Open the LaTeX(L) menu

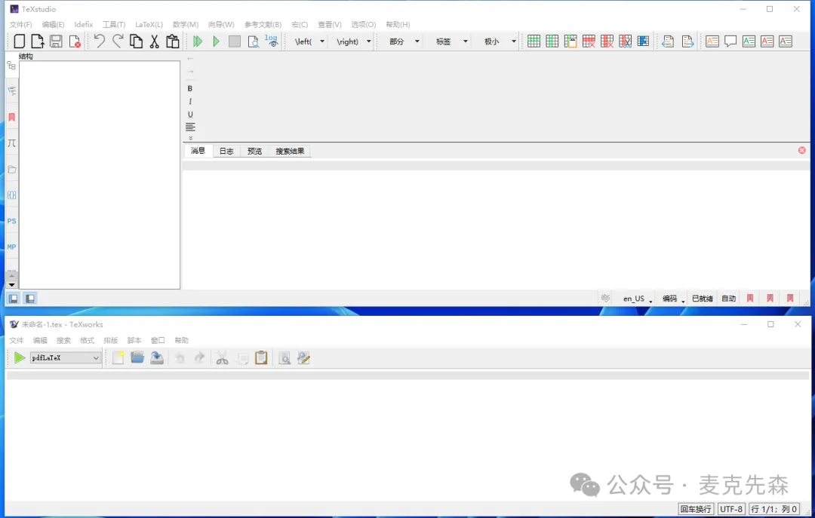(149, 24)
